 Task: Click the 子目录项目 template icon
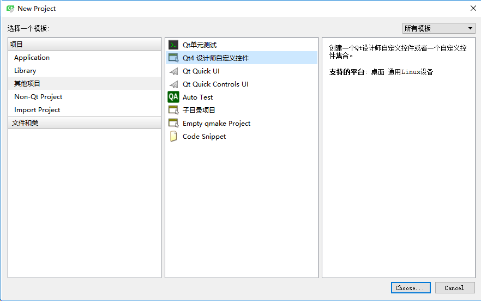tap(173, 110)
